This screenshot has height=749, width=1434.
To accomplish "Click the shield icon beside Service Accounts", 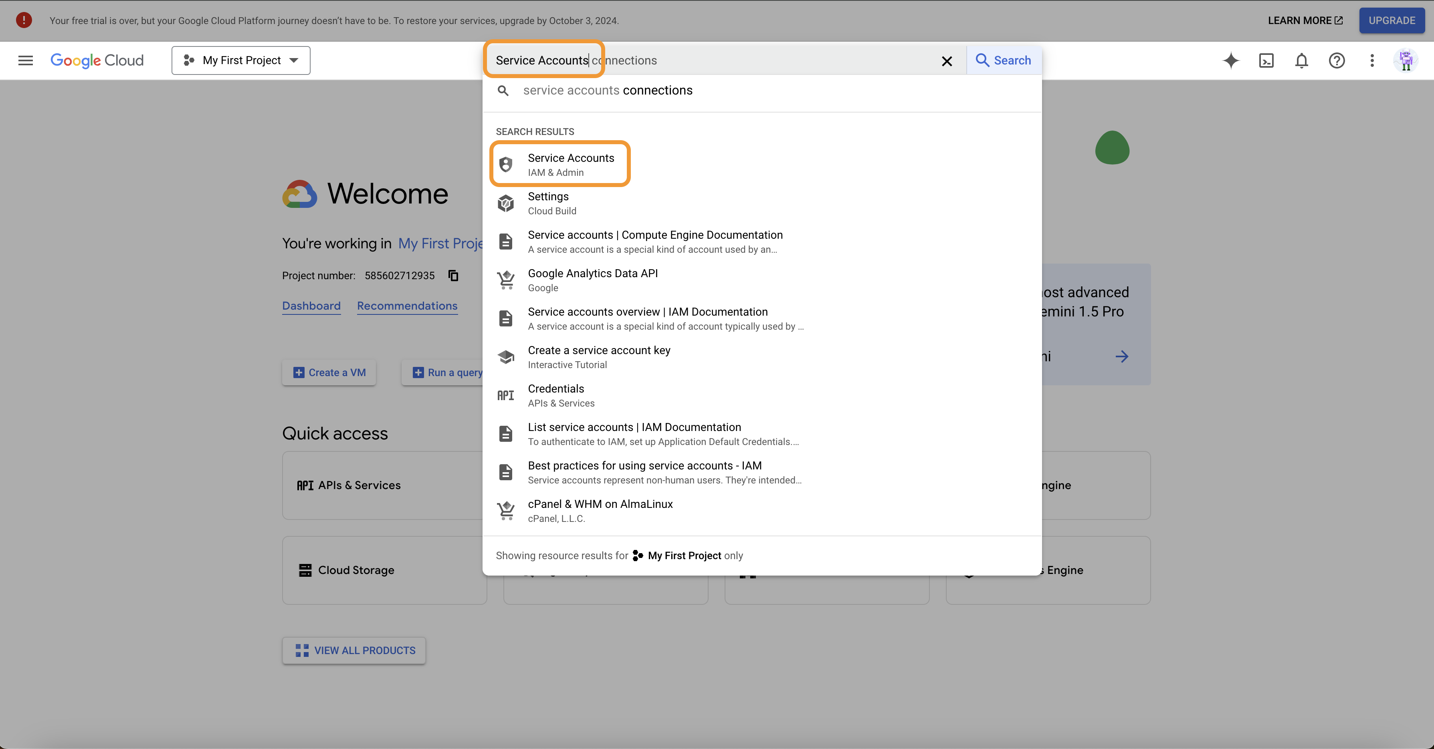I will click(505, 165).
